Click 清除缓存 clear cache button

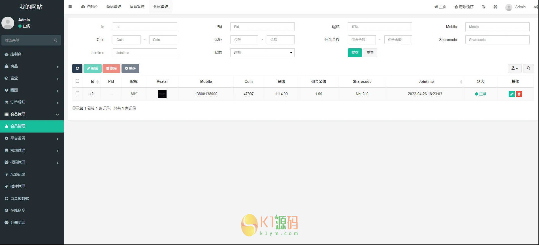coord(464,7)
